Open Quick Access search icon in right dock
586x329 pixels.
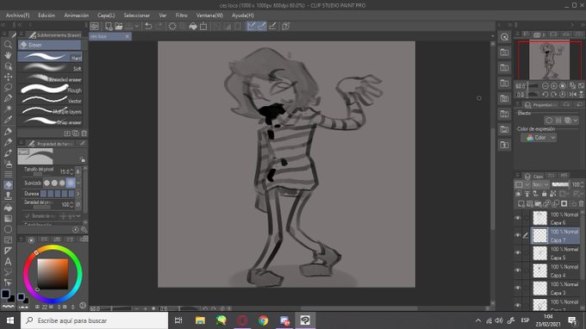coord(504,37)
